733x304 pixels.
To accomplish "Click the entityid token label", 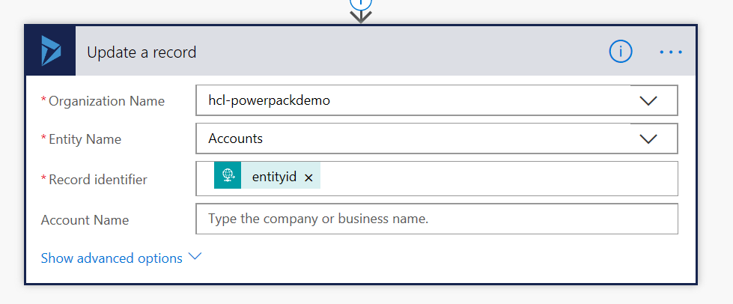I will pyautogui.click(x=274, y=177).
